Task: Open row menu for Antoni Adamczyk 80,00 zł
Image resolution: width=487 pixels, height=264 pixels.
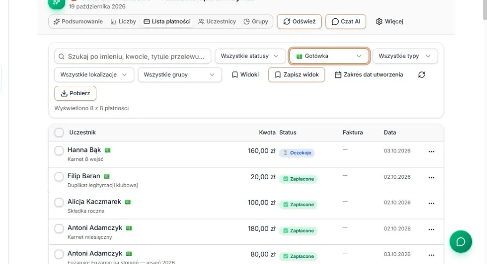Action: pos(431,255)
